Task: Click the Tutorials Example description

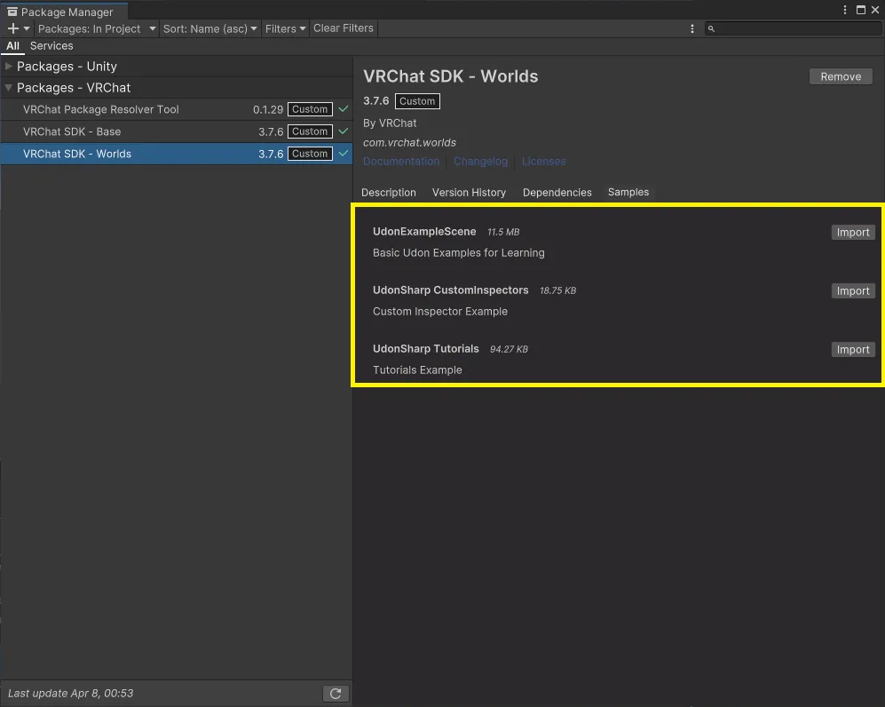Action: coord(417,370)
